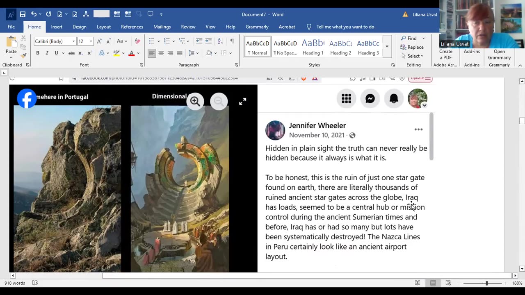Apply Text Effects glowing A icon
Screen dimensions: 525x295
(x=102, y=53)
